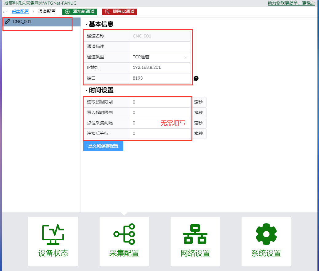
Task: Click the trash icon in 删除此通道
Action: [107, 12]
